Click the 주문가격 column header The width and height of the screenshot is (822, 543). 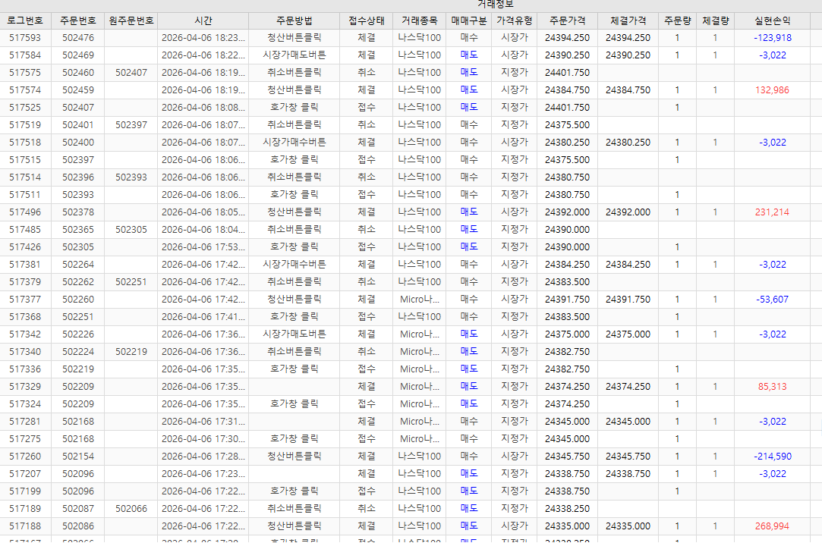click(567, 21)
